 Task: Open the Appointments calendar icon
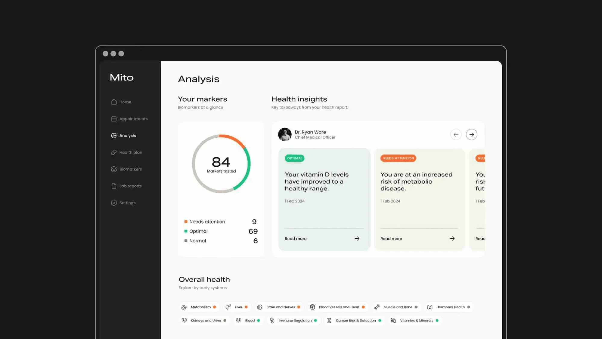click(114, 119)
